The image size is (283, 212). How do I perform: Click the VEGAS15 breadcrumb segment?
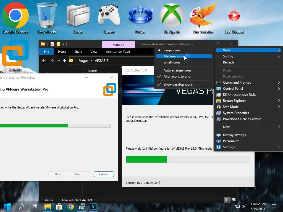coord(102,61)
